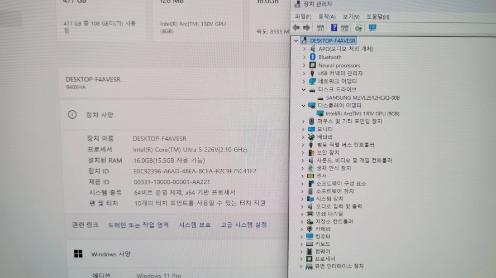Select 범용 직렬 버스 컨트롤러 tree item
Image resolution: width=496 pixels, height=278 pixels.
pos(345,145)
